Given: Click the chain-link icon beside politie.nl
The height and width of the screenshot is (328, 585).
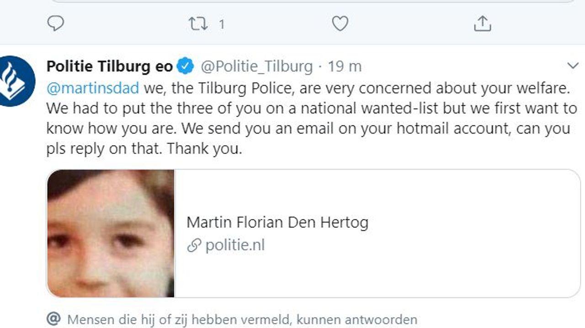Looking at the screenshot, I should (x=194, y=246).
